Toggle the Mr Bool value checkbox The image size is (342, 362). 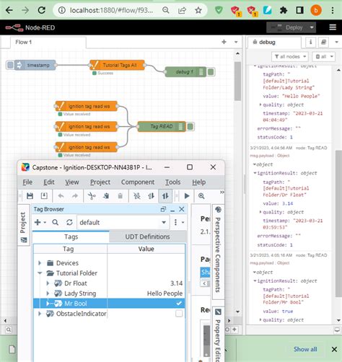(179, 304)
